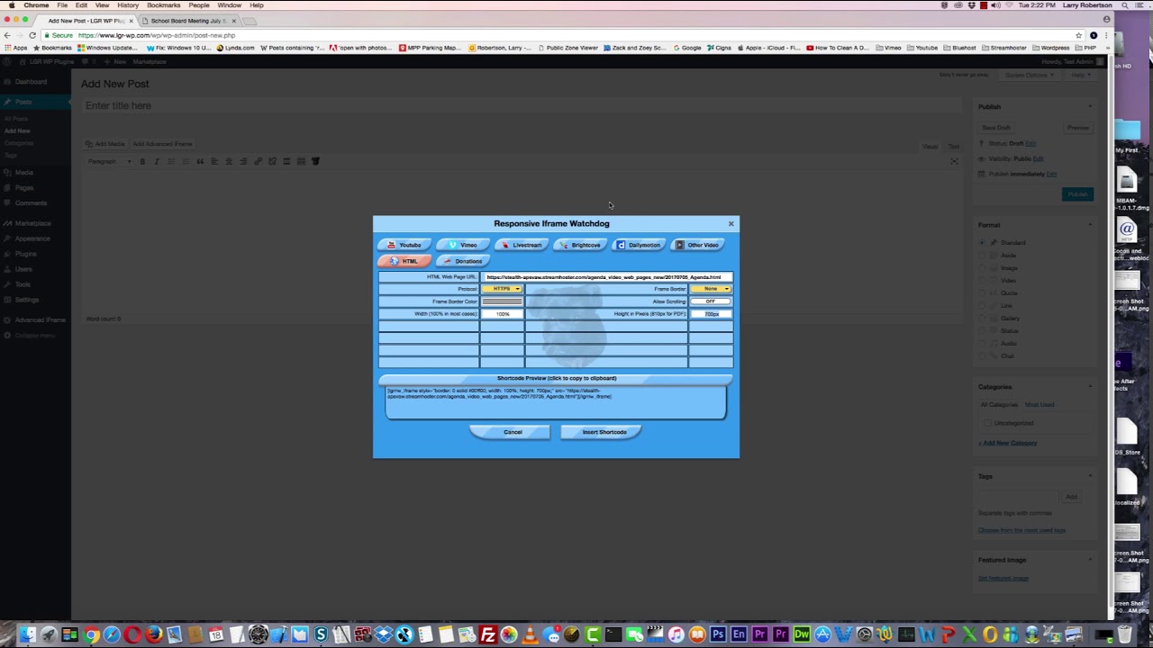This screenshot has height=648, width=1153.
Task: Click the Height in Pixels field
Action: click(x=711, y=314)
